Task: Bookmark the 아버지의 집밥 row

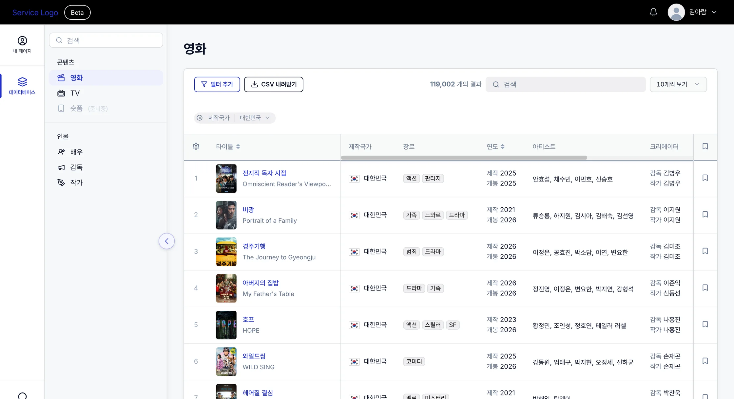Action: pyautogui.click(x=705, y=287)
